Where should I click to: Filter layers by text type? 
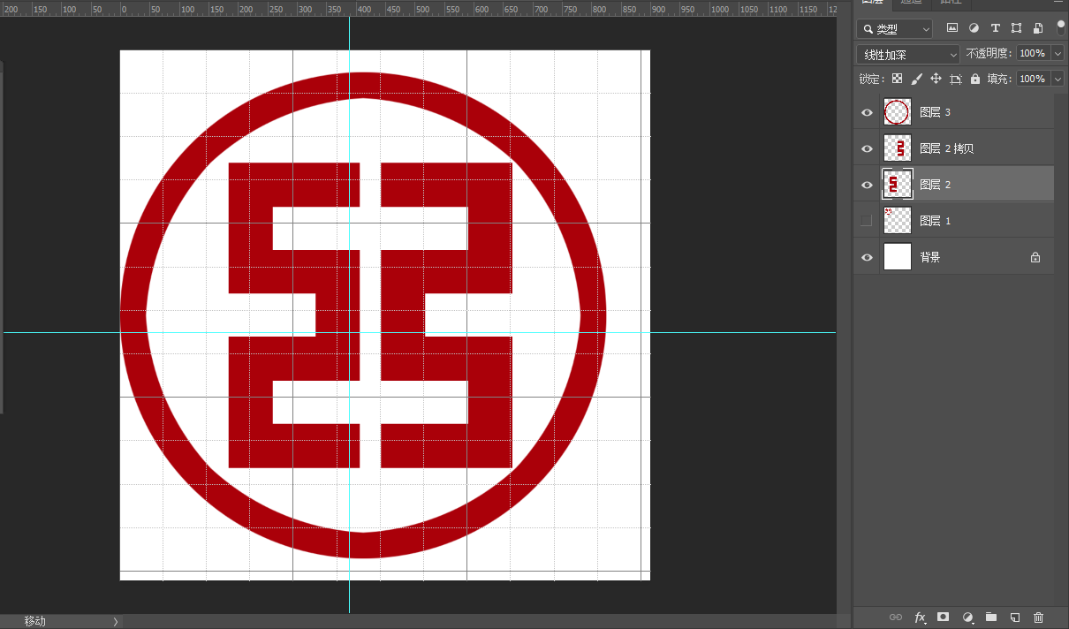996,28
